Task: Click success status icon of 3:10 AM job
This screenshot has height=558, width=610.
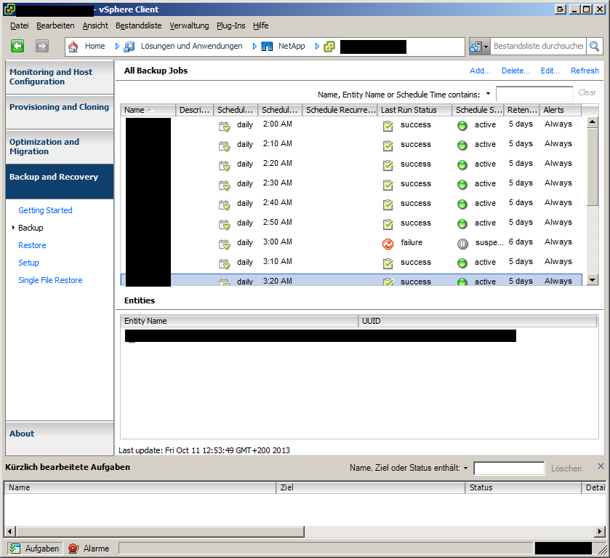Action: [x=388, y=263]
